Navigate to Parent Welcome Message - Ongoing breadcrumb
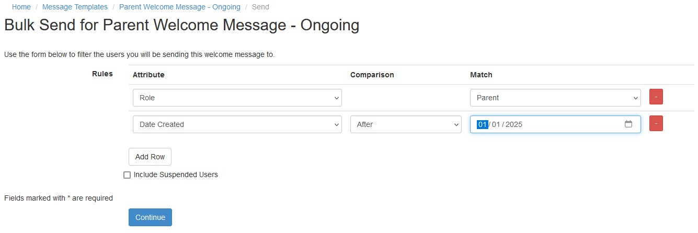The height and width of the screenshot is (233, 698). (x=180, y=7)
